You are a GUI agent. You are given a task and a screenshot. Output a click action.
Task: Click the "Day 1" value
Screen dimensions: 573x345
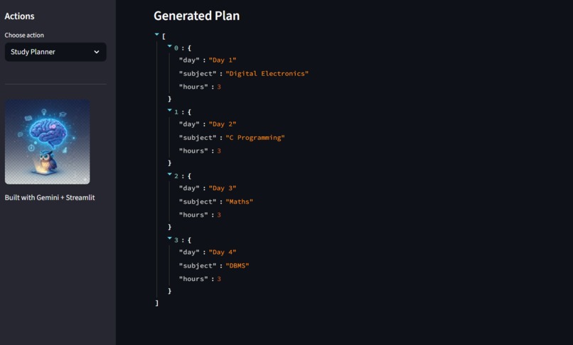(x=223, y=60)
